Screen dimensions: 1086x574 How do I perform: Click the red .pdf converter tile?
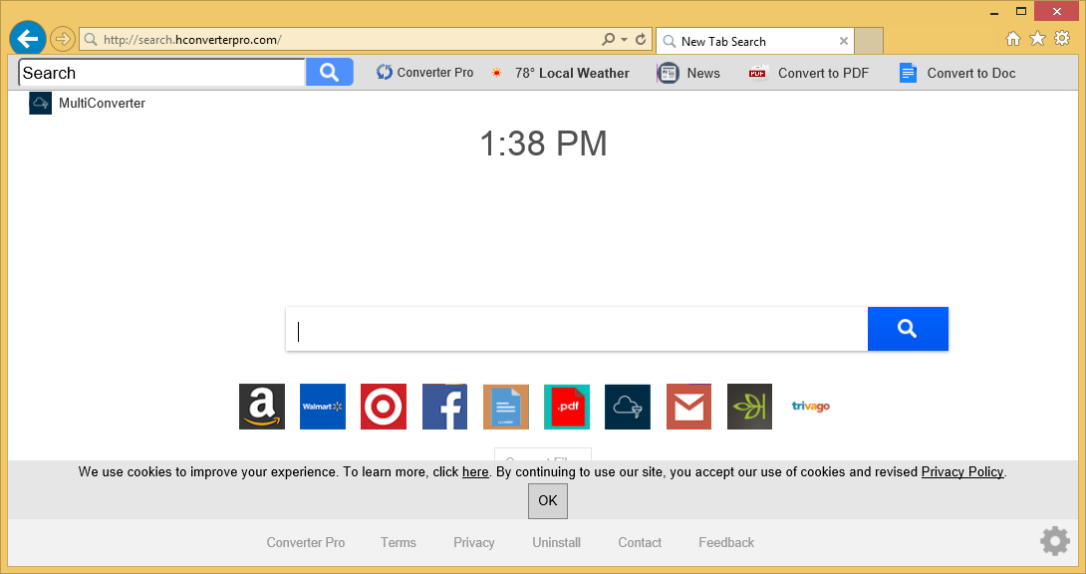[x=567, y=407]
